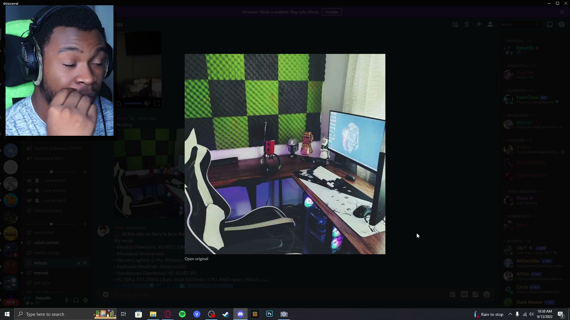This screenshot has height=320, width=570.
Task: Open Spotify from taskbar
Action: (182, 314)
